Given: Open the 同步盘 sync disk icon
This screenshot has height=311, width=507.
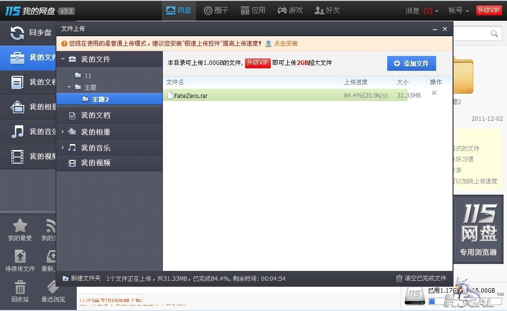Looking at the screenshot, I should pyautogui.click(x=17, y=33).
